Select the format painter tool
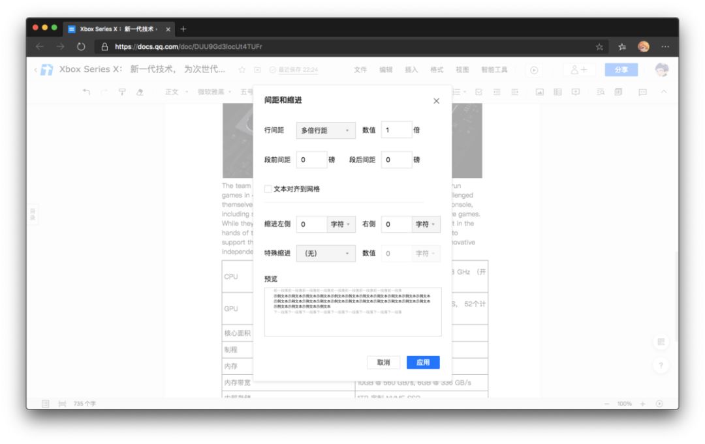Image resolution: width=705 pixels, height=444 pixels. tap(122, 91)
